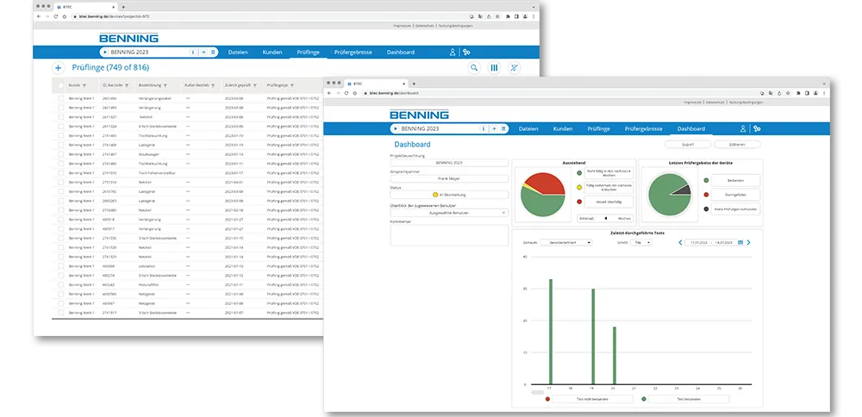Open Schritt Tag dropdown

(641, 242)
